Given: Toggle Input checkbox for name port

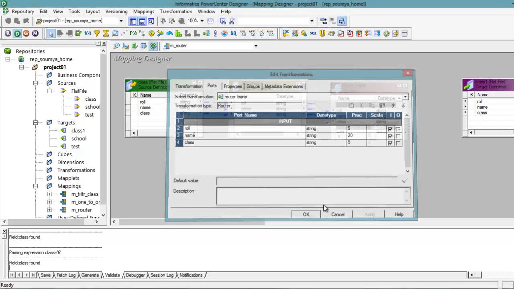Looking at the screenshot, I should click(x=390, y=136).
